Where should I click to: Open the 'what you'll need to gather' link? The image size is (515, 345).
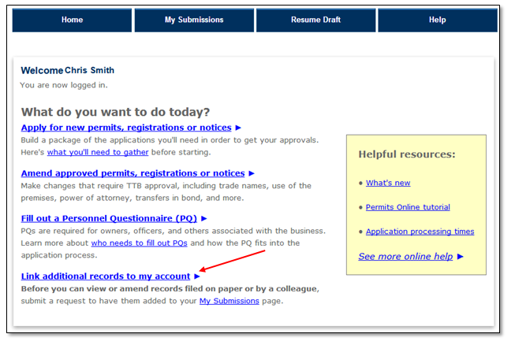point(91,152)
